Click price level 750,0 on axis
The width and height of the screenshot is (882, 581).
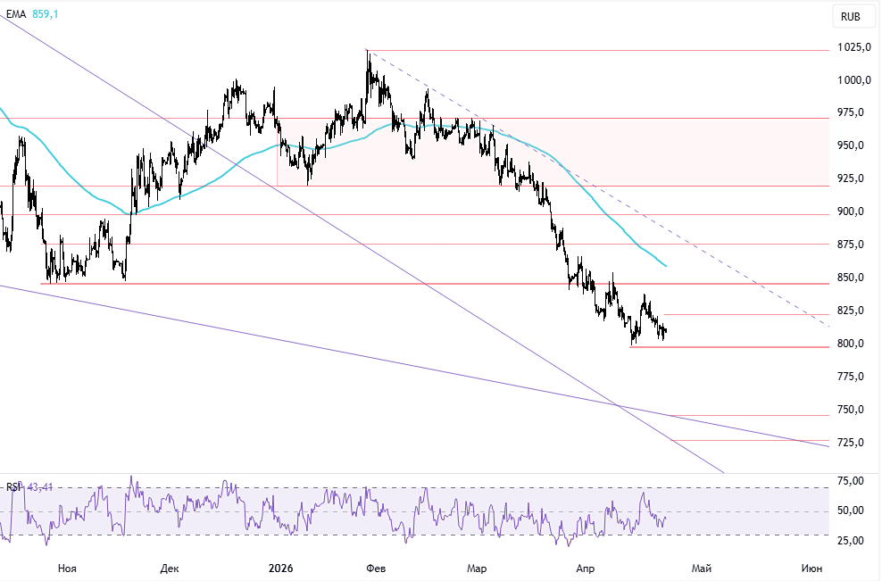pyautogui.click(x=851, y=410)
